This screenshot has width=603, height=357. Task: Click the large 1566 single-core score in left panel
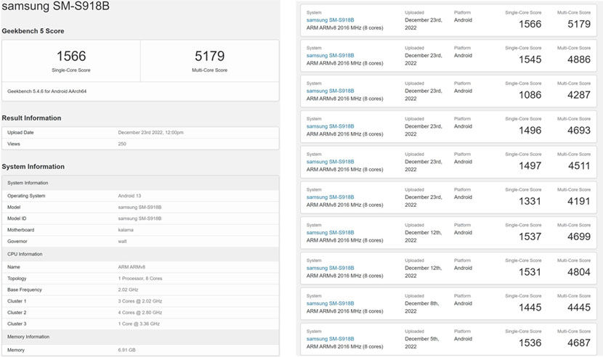[x=71, y=56]
